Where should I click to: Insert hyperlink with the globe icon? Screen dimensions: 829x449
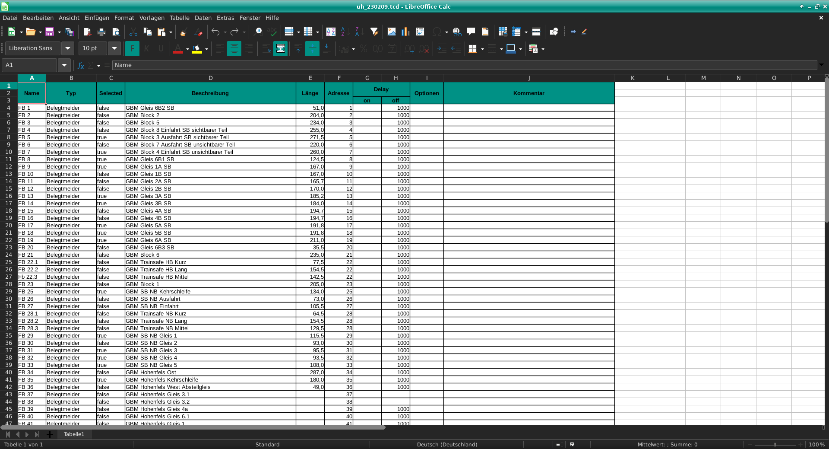coord(457,32)
